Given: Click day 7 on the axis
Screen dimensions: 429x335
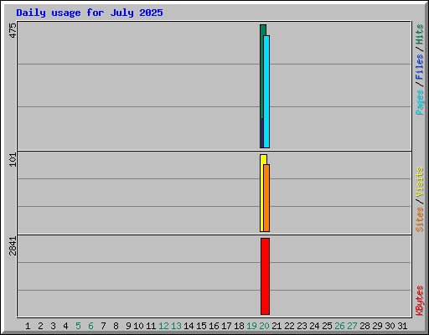Looking at the screenshot, I should tap(103, 326).
